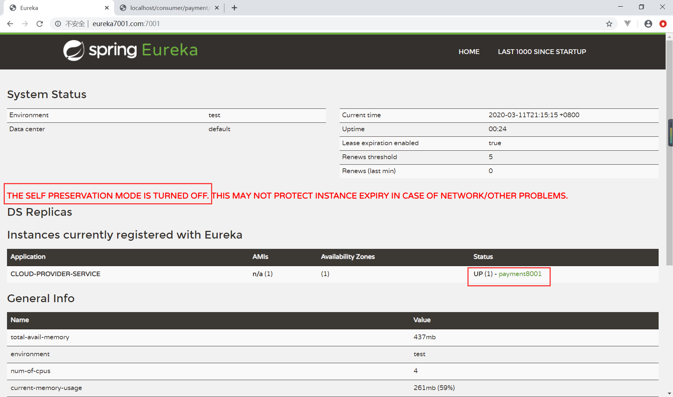
Task: Minimize the browser window
Action: (x=620, y=7)
